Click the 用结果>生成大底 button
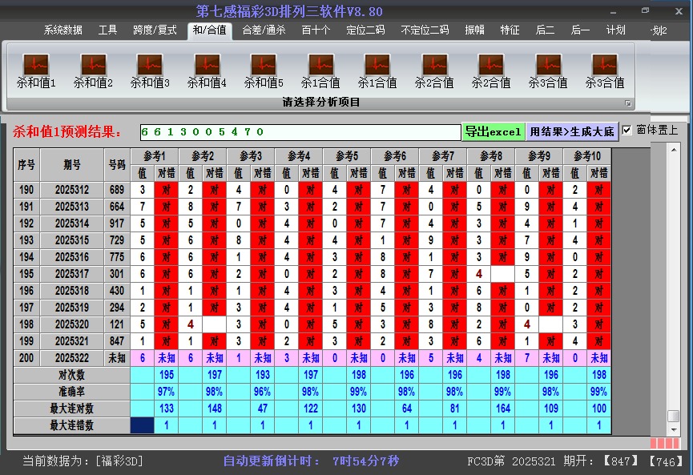 [572, 131]
